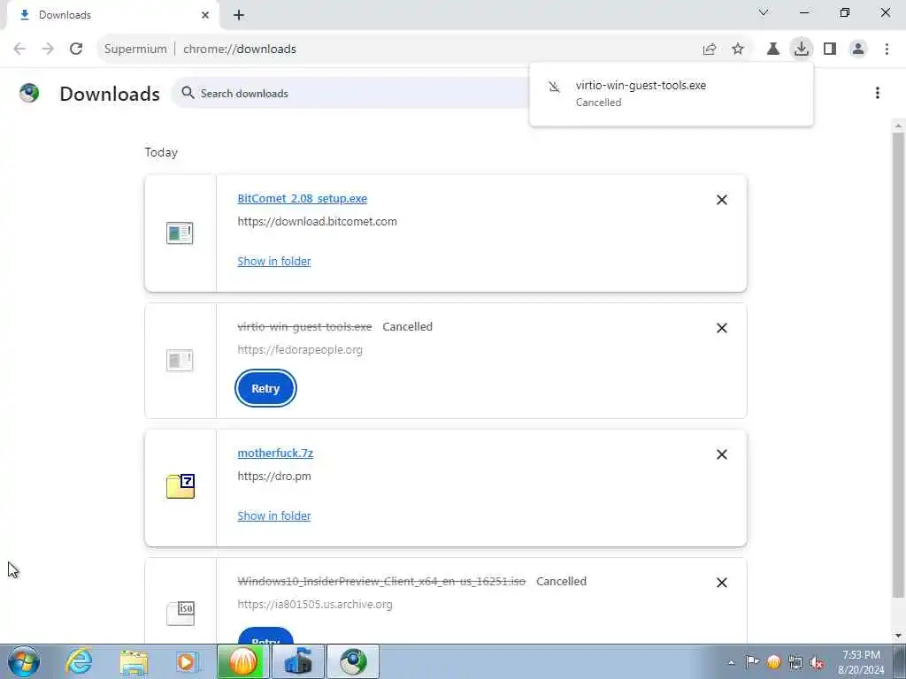The image size is (906, 679).
Task: Open BitComet_2.08_setup.exe link
Action: [303, 199]
